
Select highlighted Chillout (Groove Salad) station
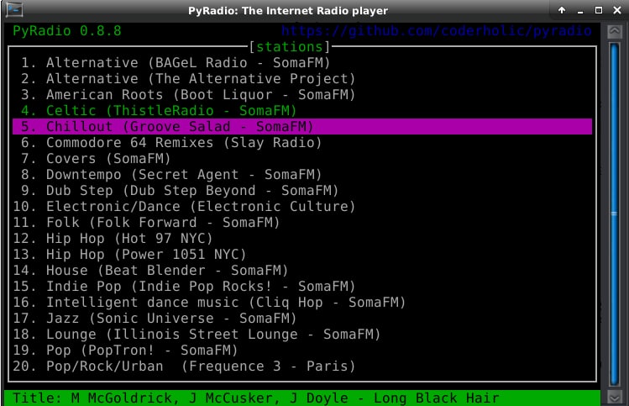coord(302,126)
